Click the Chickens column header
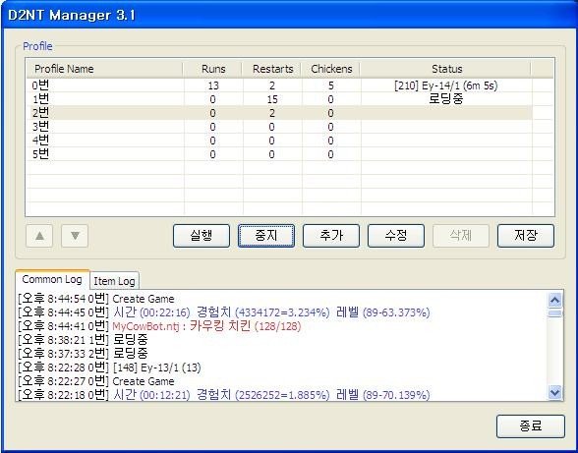Viewport: 578px width, 453px height. (331, 69)
